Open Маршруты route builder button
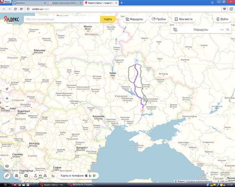 135,19
